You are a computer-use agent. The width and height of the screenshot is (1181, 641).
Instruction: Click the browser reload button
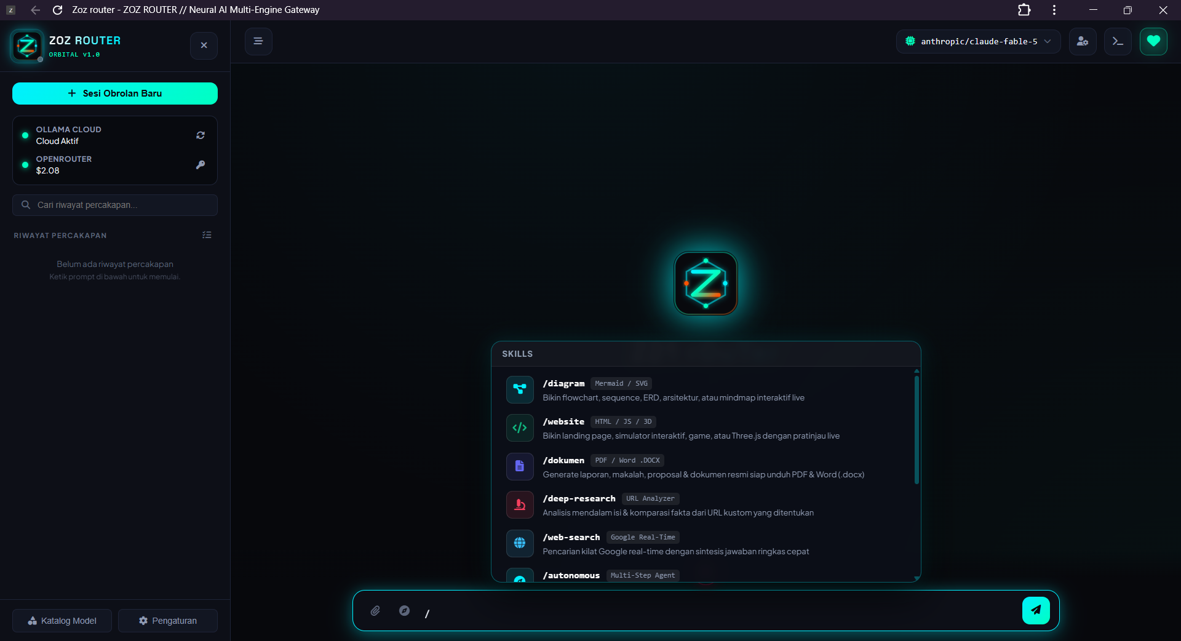[x=57, y=10]
